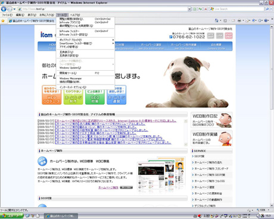
Task: Choose 互換表示設定 menu entry
Action: coord(85,55)
